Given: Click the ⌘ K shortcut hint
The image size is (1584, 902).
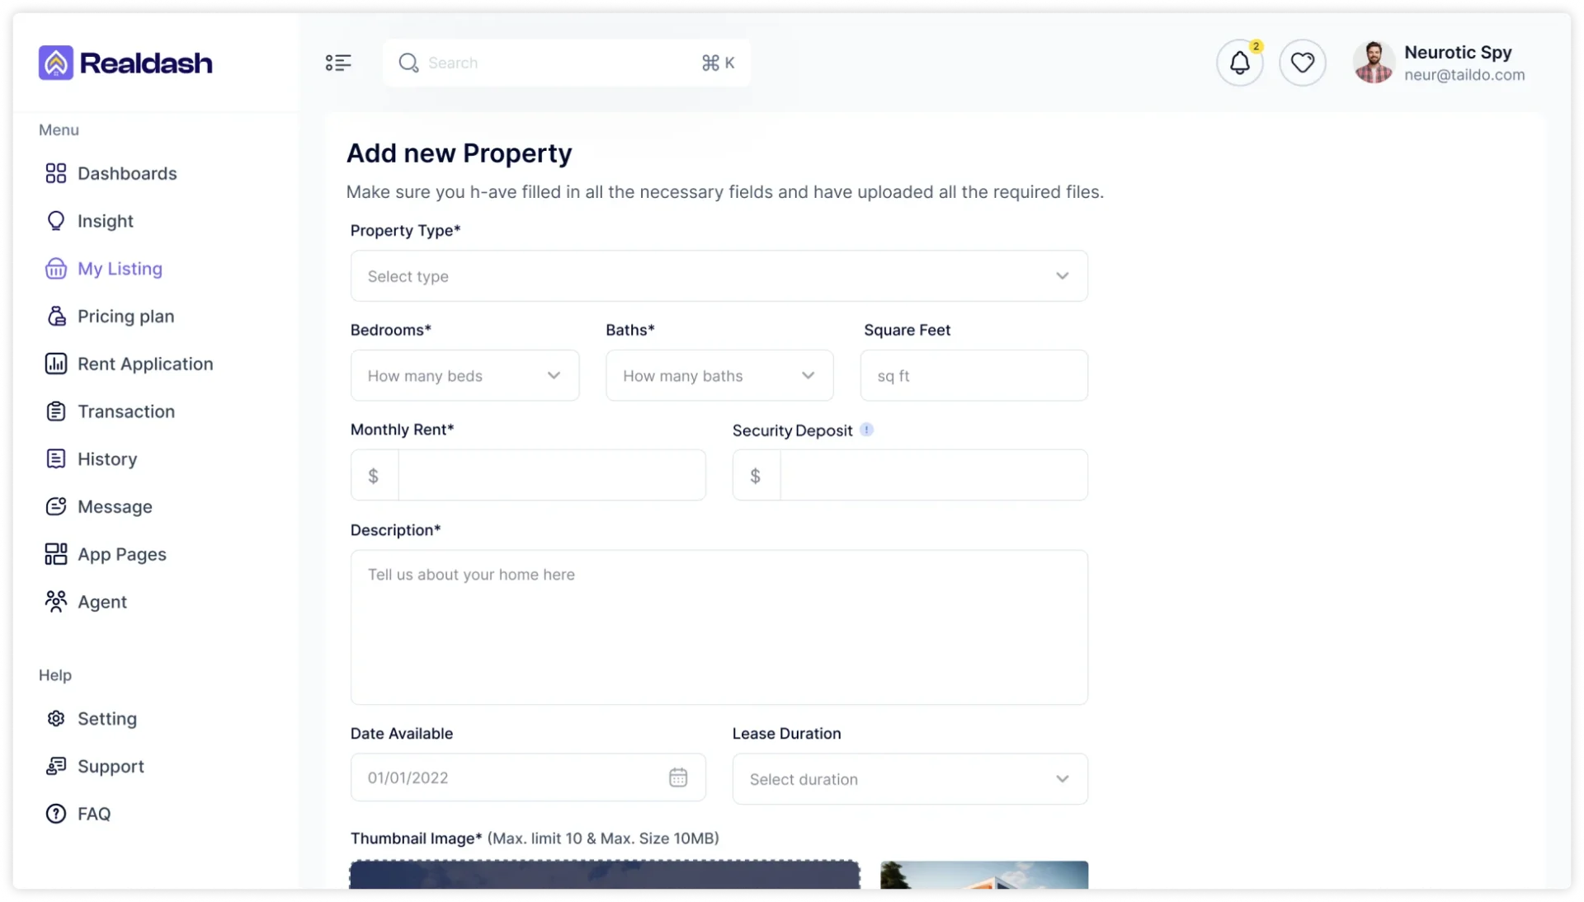Looking at the screenshot, I should tap(718, 63).
